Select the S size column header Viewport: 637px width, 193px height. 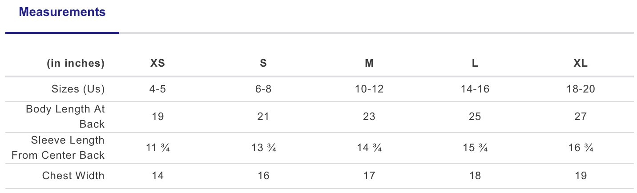pos(263,63)
